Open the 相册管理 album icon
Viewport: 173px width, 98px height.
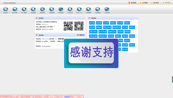[x=42, y=9]
